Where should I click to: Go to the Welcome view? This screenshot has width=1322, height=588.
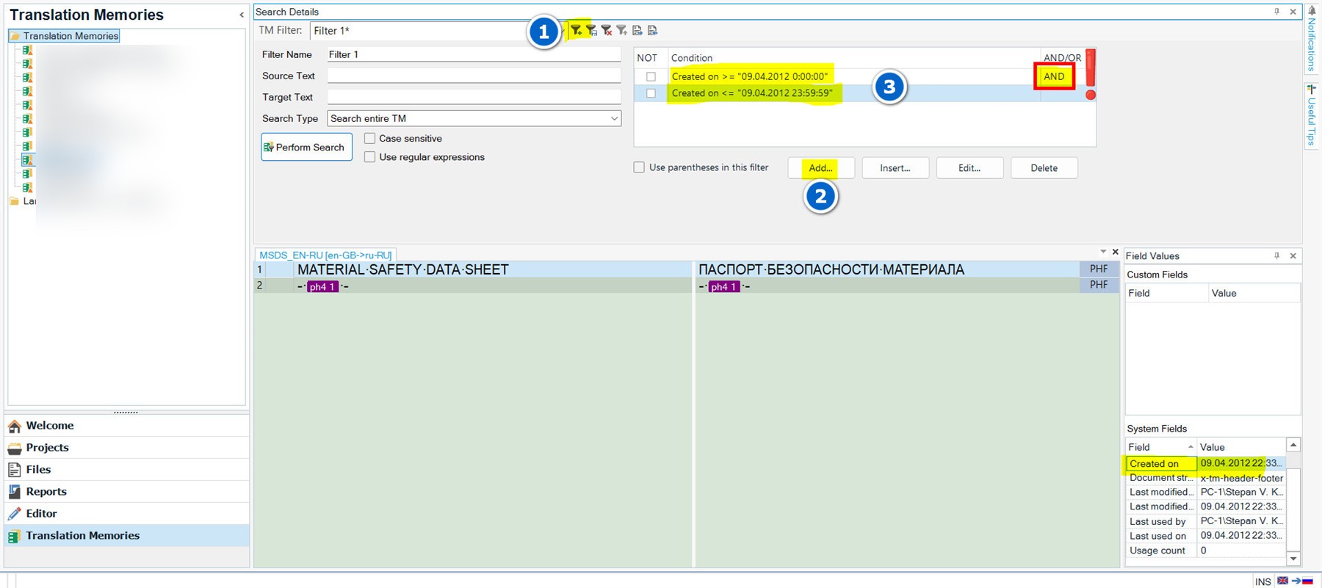click(x=49, y=425)
